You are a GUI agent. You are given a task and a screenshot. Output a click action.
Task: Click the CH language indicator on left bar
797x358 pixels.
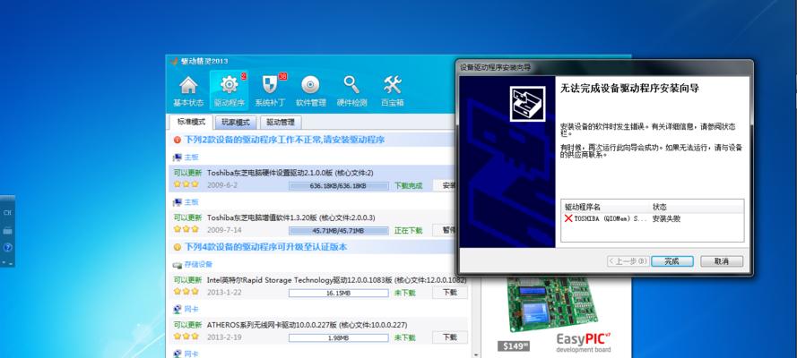pyautogui.click(x=8, y=212)
